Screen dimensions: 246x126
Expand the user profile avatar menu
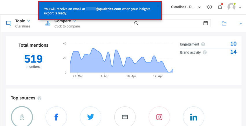pos(234,7)
